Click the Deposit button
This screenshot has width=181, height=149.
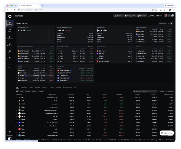tap(118, 16)
